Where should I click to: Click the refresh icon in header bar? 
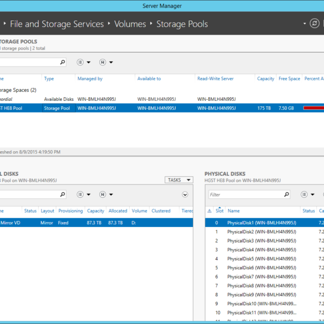coord(314,23)
